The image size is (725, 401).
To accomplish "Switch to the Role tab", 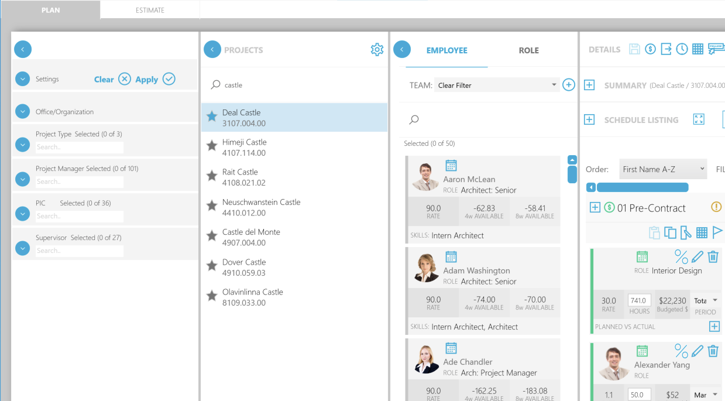I will pyautogui.click(x=528, y=50).
